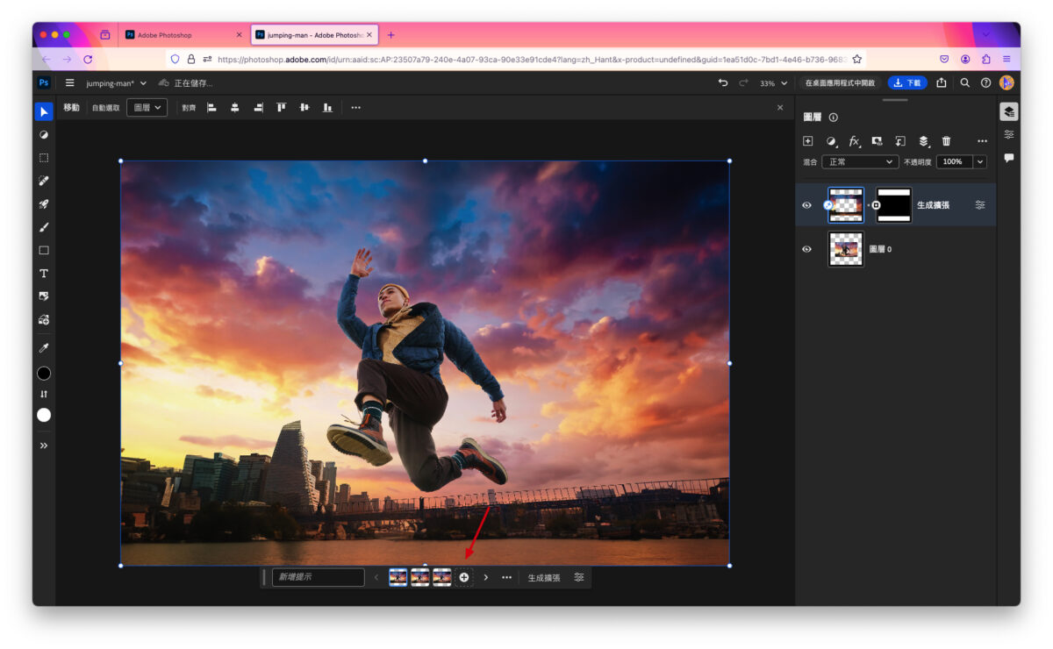Select the healing bandage tool
Viewport: 1053px width, 649px height.
[44, 181]
